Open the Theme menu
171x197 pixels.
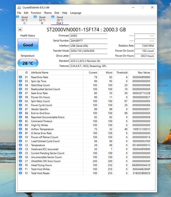[48, 13]
